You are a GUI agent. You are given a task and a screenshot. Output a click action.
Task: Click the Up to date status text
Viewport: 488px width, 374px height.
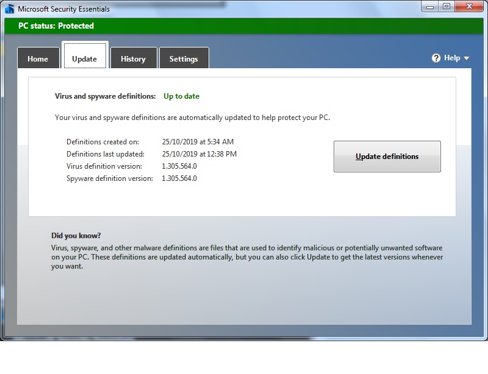[181, 96]
